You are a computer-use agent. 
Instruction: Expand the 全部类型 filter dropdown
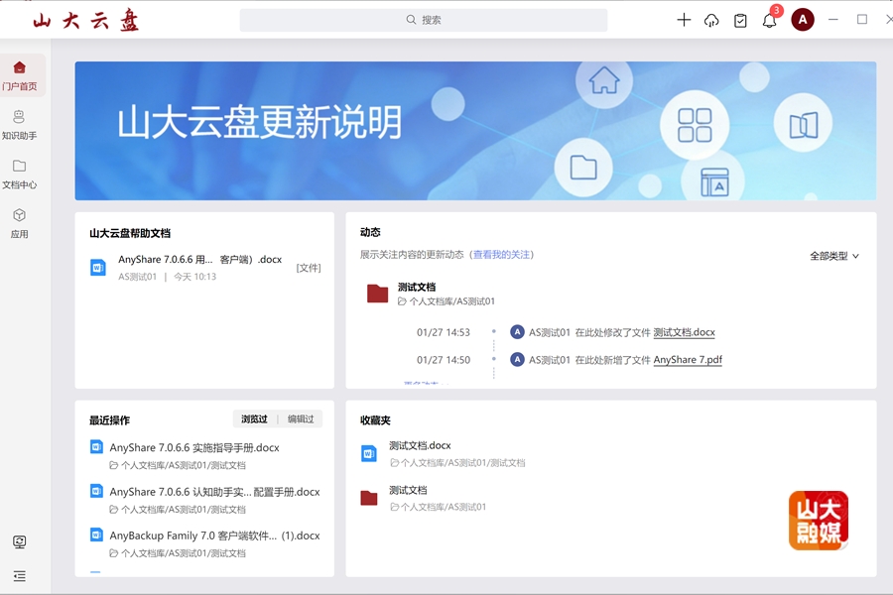(833, 256)
